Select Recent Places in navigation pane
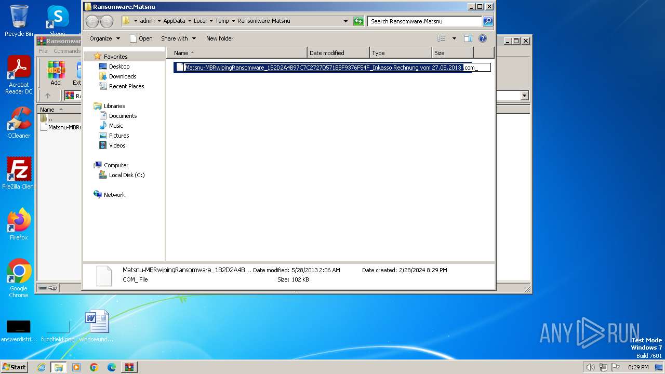Viewport: 665px width, 374px height. (126, 86)
